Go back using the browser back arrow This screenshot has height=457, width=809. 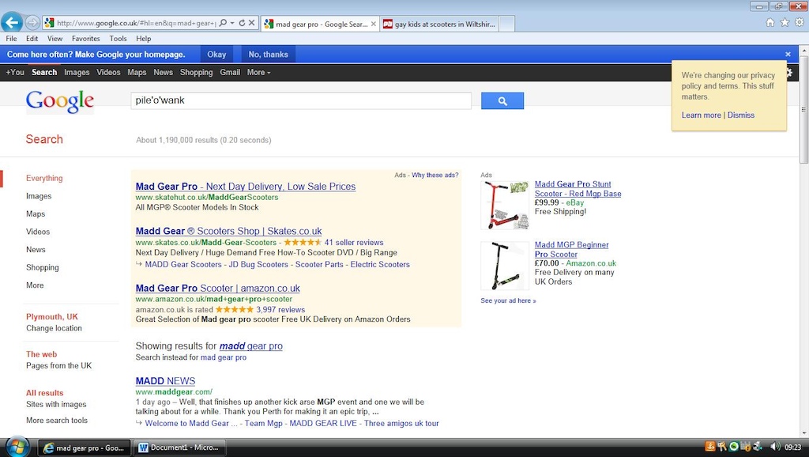tap(12, 22)
